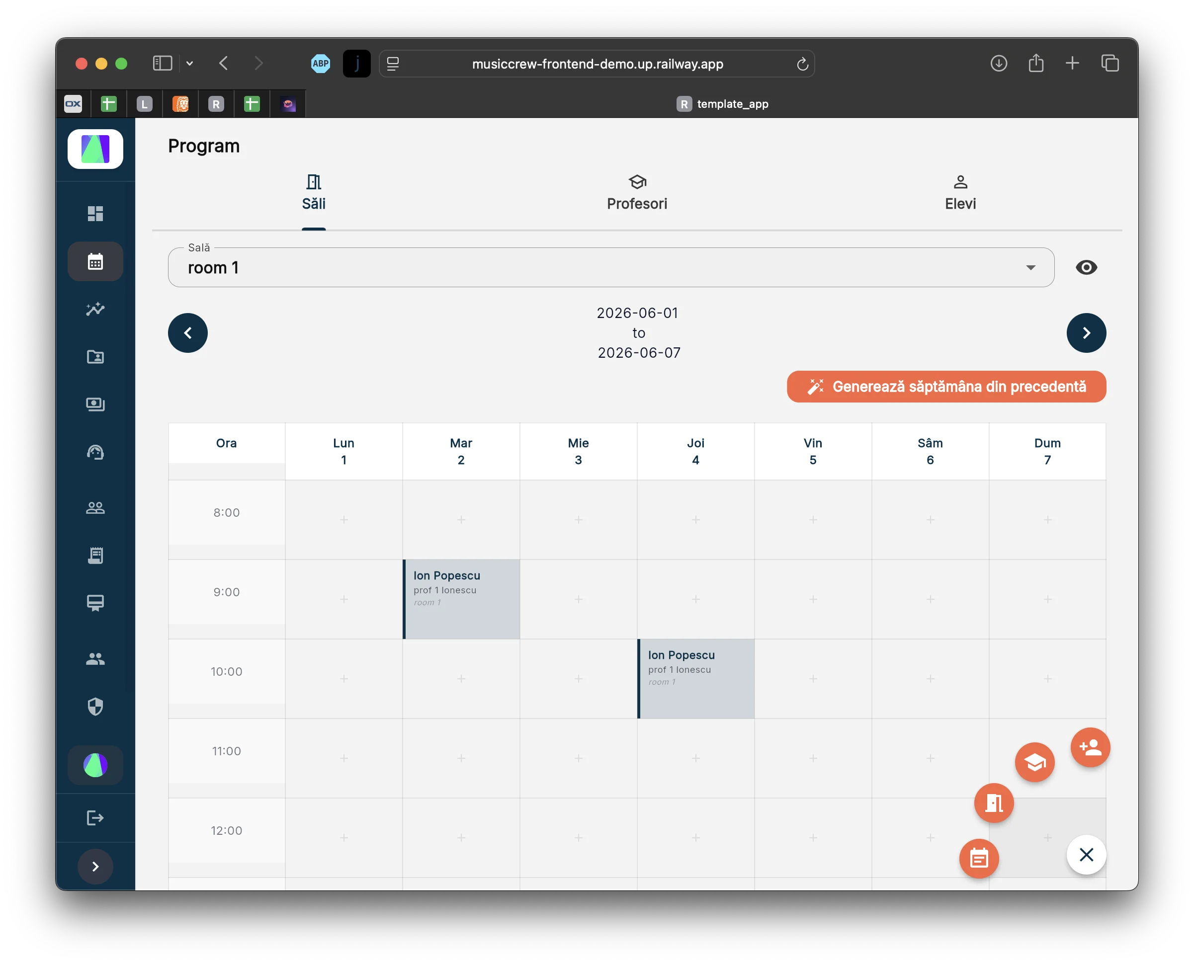The image size is (1194, 964).
Task: Open the outlined groups icon in sidebar
Action: click(x=95, y=507)
